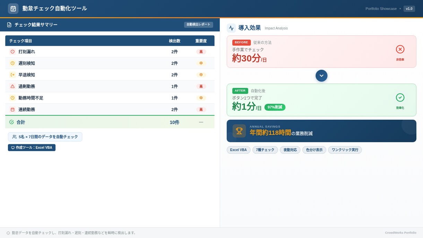Click the calendar-check app logo icon

point(13,8)
